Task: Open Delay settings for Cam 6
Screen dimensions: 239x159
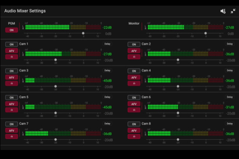Action: click(229, 97)
